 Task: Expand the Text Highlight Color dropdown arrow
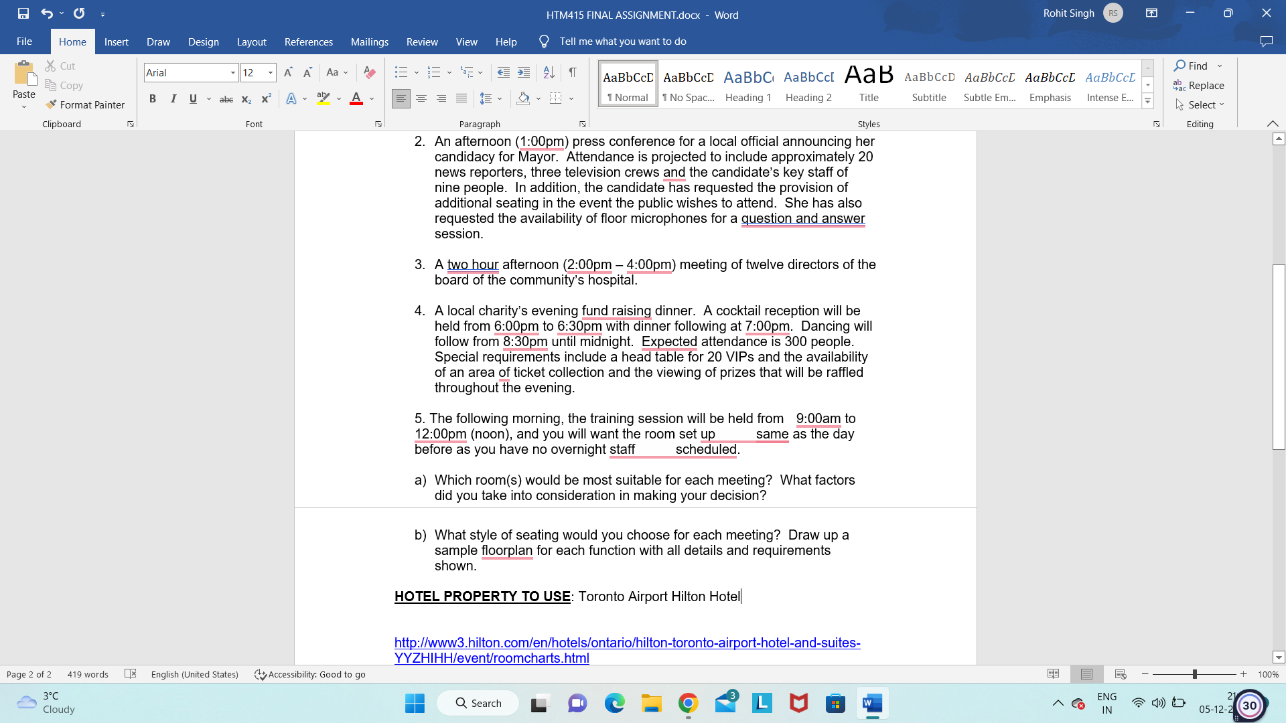[338, 98]
